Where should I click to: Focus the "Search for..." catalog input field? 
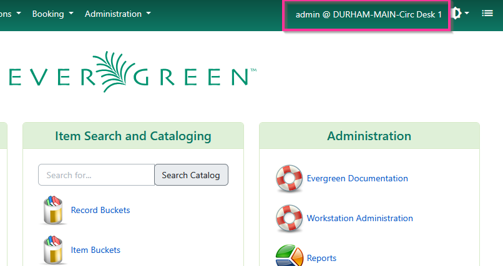[x=96, y=175]
